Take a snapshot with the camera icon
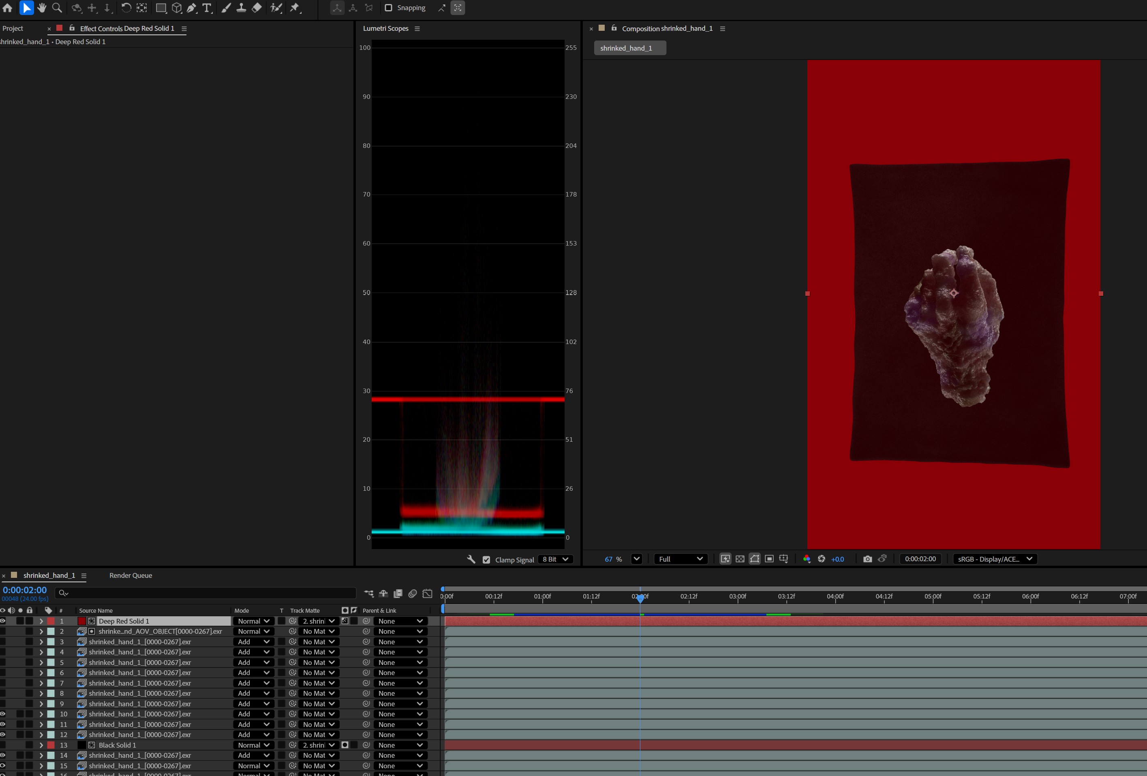The height and width of the screenshot is (776, 1147). (x=867, y=558)
